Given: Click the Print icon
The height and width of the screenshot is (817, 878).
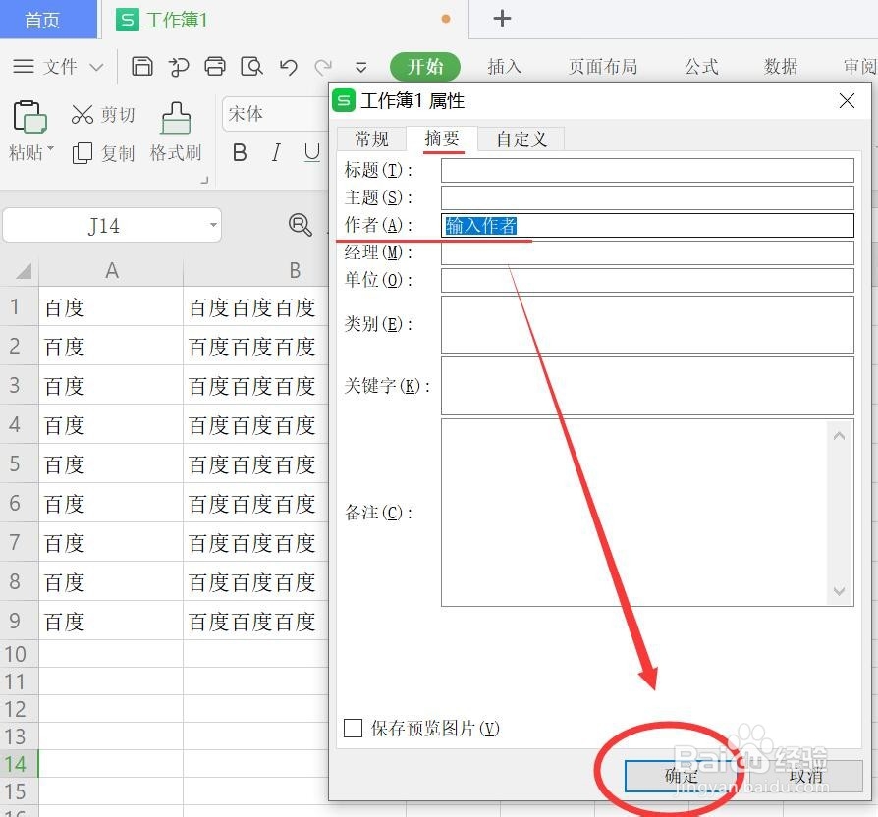Looking at the screenshot, I should pyautogui.click(x=215, y=67).
